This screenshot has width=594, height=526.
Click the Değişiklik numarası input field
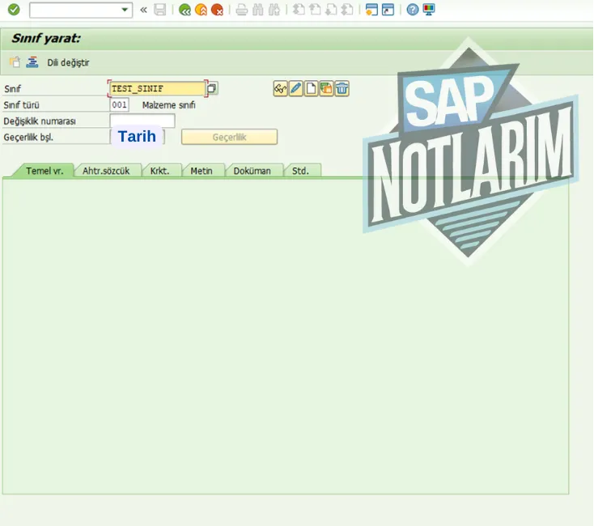(142, 121)
